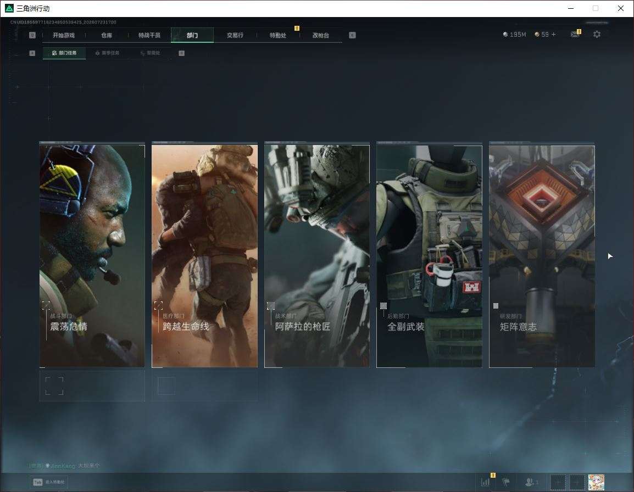Click the 195M currency balance

click(514, 35)
